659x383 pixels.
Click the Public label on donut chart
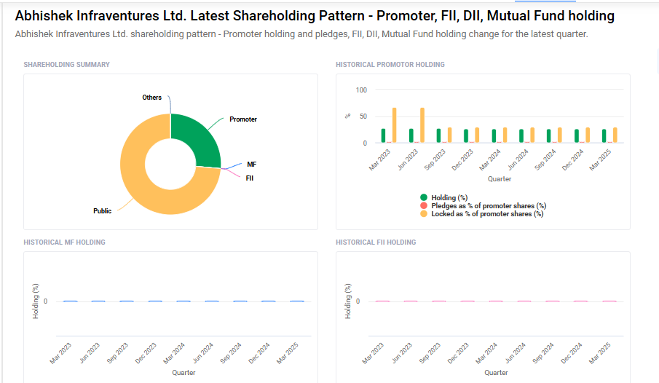pos(102,211)
